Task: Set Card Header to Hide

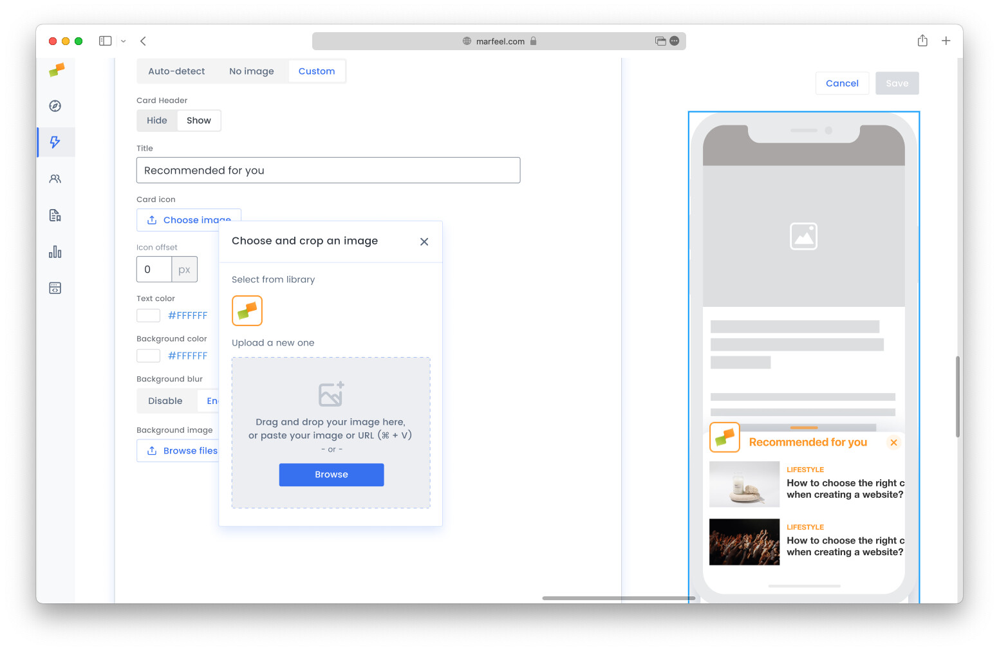Action: 156,121
